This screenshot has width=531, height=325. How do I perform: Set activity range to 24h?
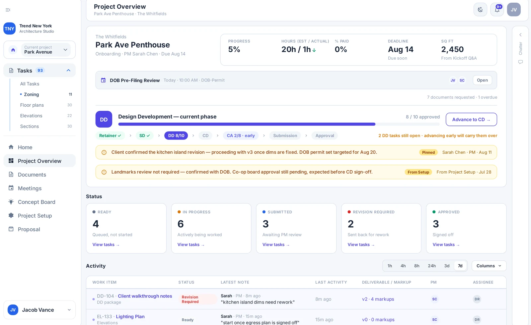click(432, 266)
